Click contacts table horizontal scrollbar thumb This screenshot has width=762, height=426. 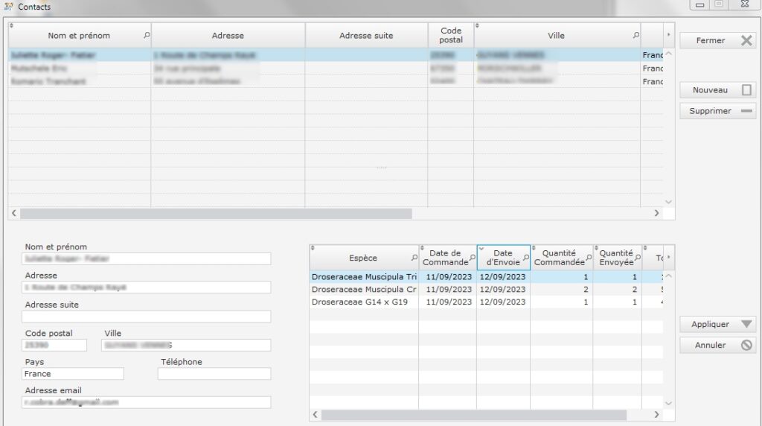point(216,213)
